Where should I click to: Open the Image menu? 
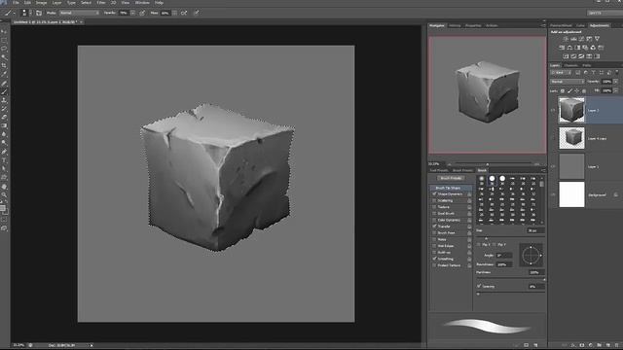coord(41,2)
